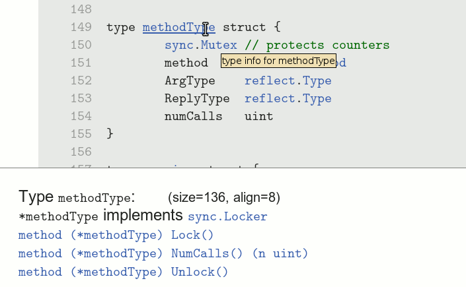Click the '(size=136, align=8)' text
Image resolution: width=466 pixels, height=287 pixels.
(x=224, y=197)
